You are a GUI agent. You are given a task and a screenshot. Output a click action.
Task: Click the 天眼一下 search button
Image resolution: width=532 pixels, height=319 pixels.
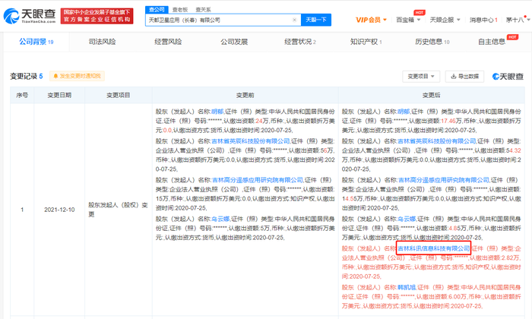click(x=316, y=20)
